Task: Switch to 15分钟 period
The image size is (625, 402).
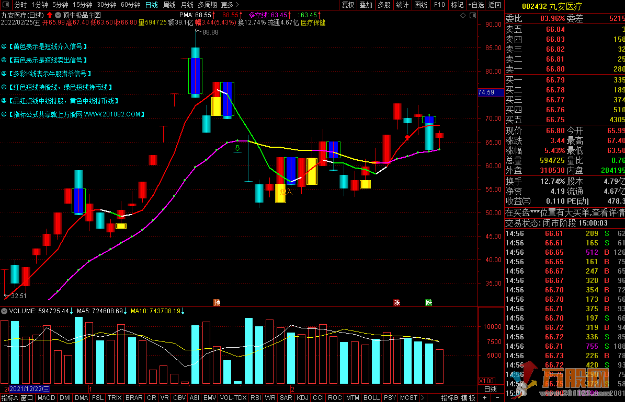Action: (83, 5)
